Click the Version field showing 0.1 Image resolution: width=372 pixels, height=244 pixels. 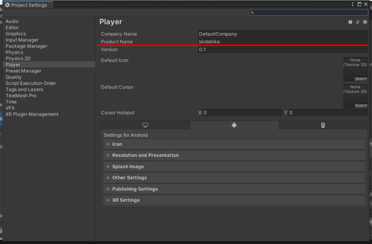283,49
